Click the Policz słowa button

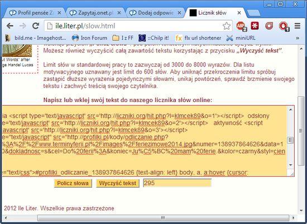point(73,183)
